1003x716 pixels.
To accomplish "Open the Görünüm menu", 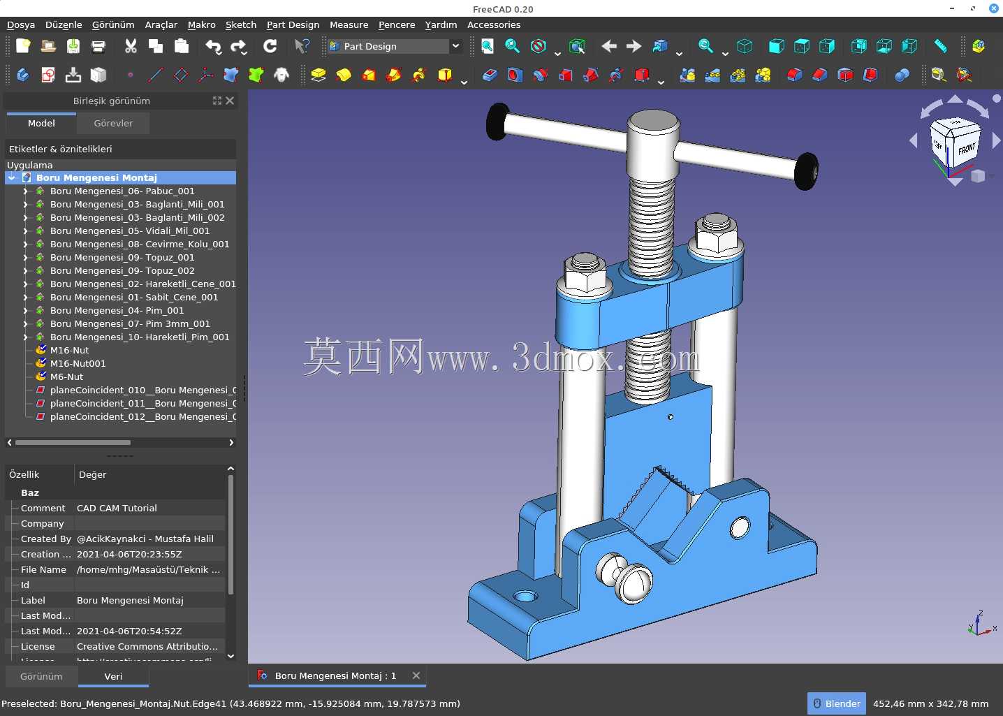I will pos(113,24).
